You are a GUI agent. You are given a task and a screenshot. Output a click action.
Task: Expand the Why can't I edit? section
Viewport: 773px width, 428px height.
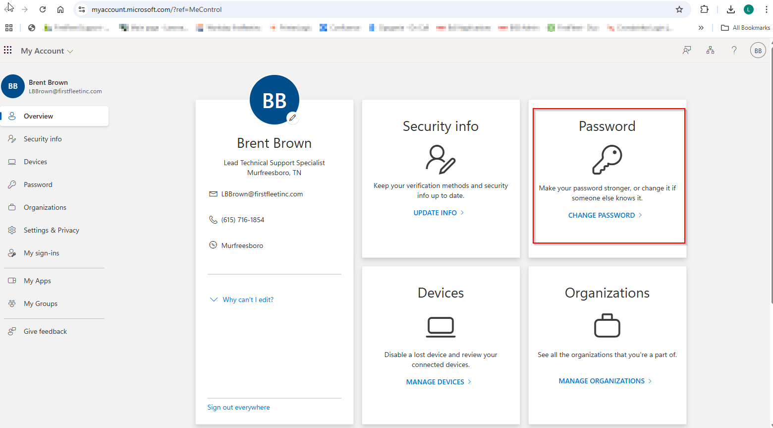pyautogui.click(x=242, y=300)
